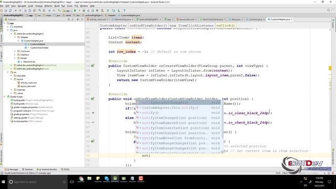Expand the Common package
This screenshot has width=336, height=189.
15,51
